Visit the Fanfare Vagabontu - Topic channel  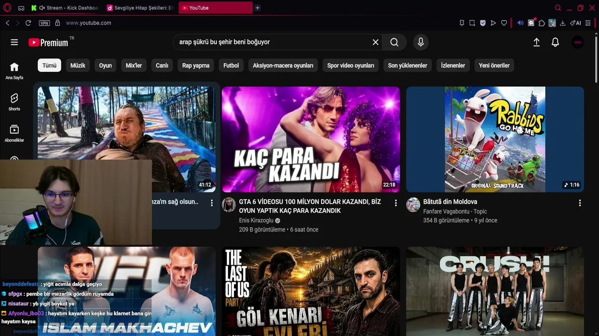tap(455, 211)
